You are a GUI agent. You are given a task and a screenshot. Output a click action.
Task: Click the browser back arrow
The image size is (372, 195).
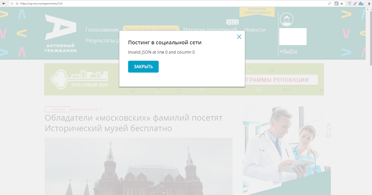[x=4, y=3]
